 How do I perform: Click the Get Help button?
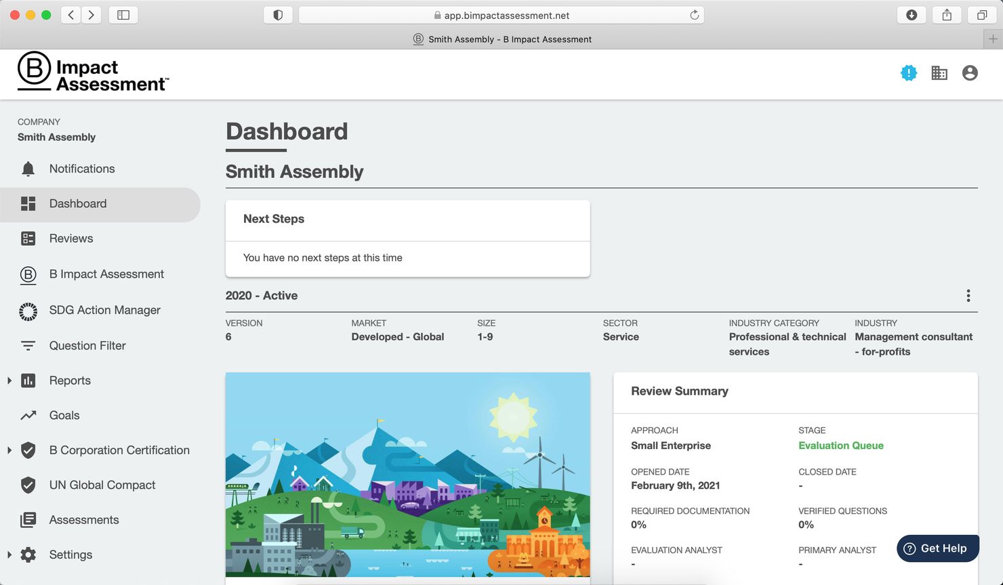click(937, 548)
